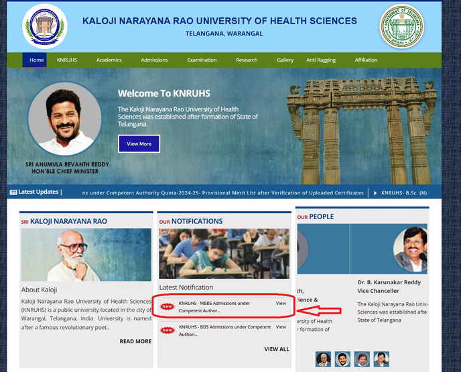Select the second small people thumbnail
This screenshot has height=372, width=461.
pyautogui.click(x=342, y=359)
